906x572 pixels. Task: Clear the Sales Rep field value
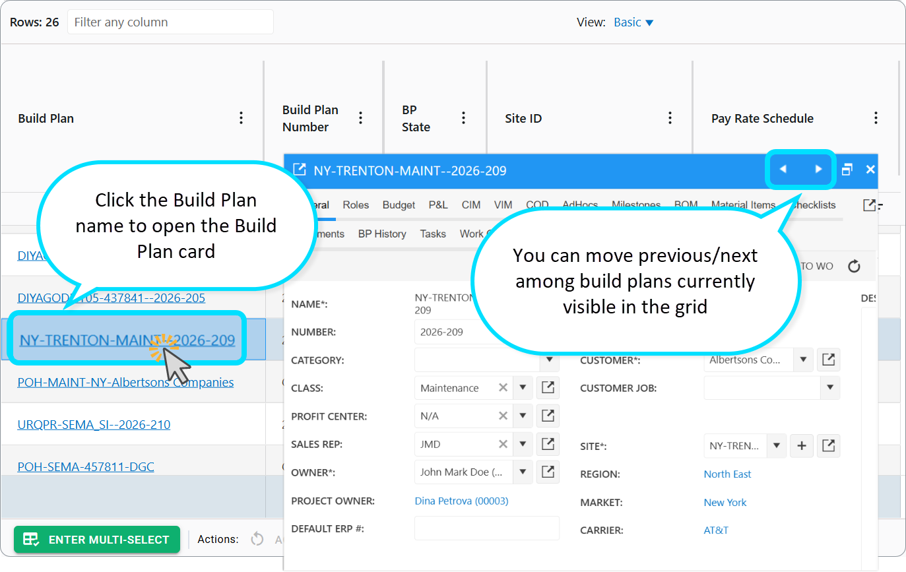(503, 444)
